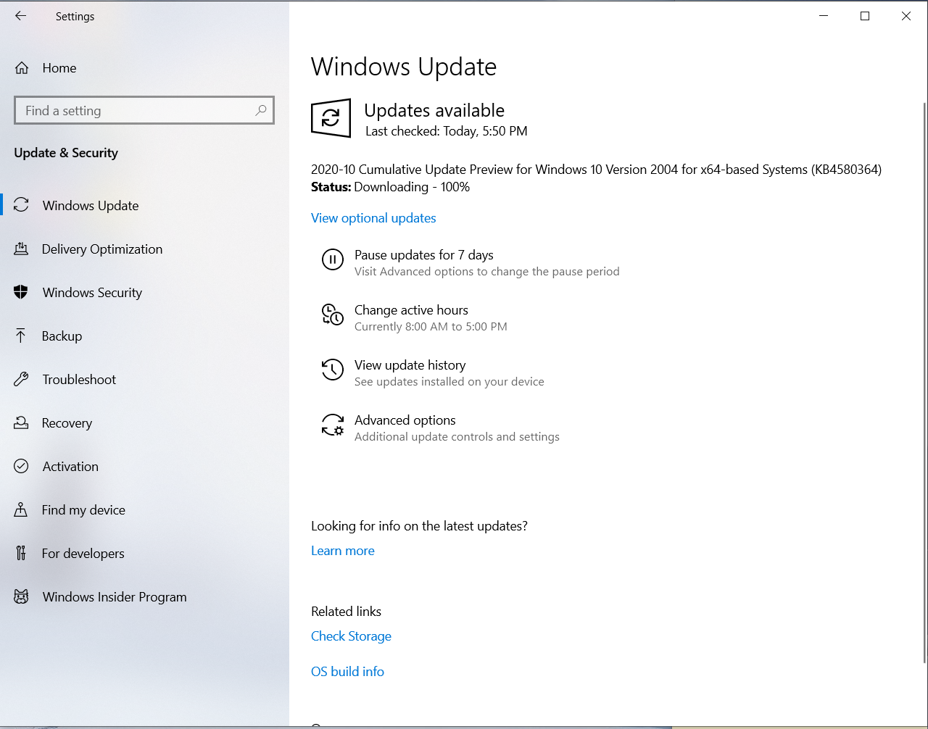
Task: Click the Recovery icon
Action: pos(21,422)
